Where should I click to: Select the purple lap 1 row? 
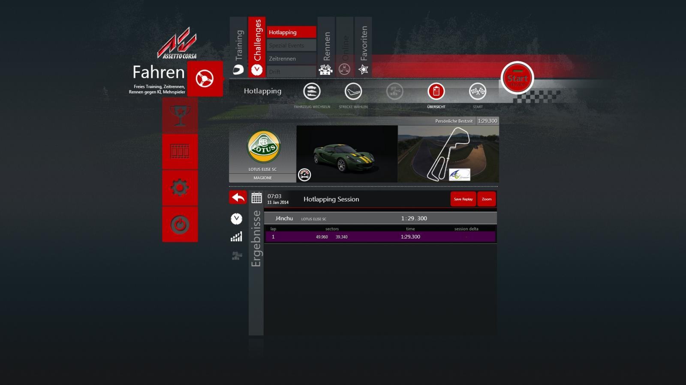pyautogui.click(x=380, y=237)
